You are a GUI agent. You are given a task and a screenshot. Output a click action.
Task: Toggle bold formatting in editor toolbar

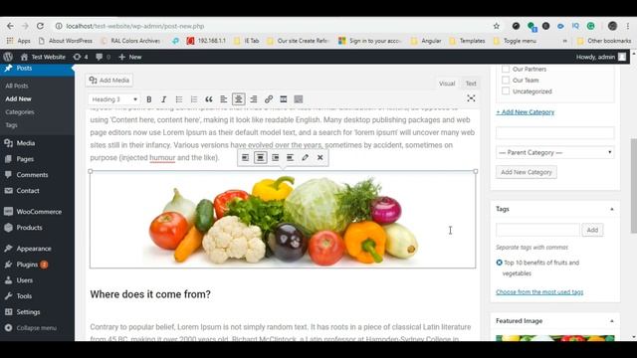click(x=149, y=99)
